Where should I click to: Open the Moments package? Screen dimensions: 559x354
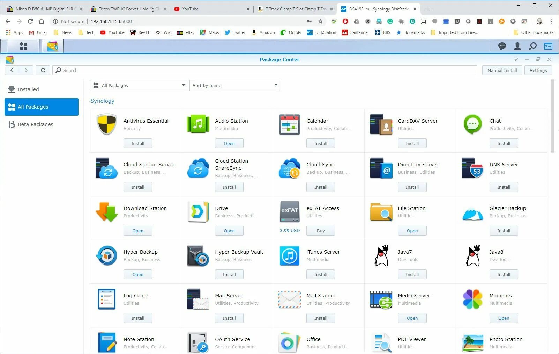point(504,318)
